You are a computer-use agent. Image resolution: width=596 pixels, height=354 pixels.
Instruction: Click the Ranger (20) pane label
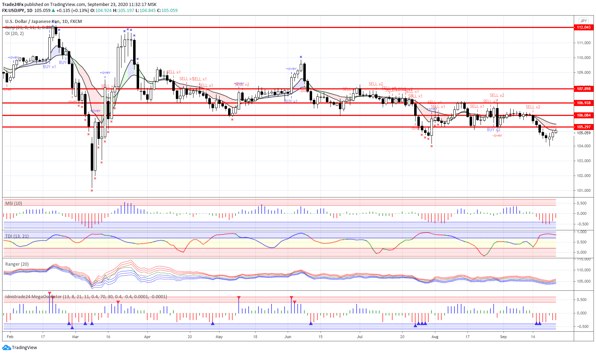[x=17, y=264]
